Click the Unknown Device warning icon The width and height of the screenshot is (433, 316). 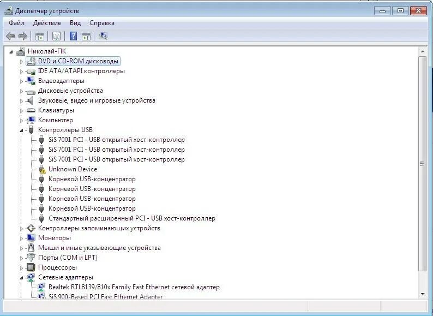tap(41, 169)
